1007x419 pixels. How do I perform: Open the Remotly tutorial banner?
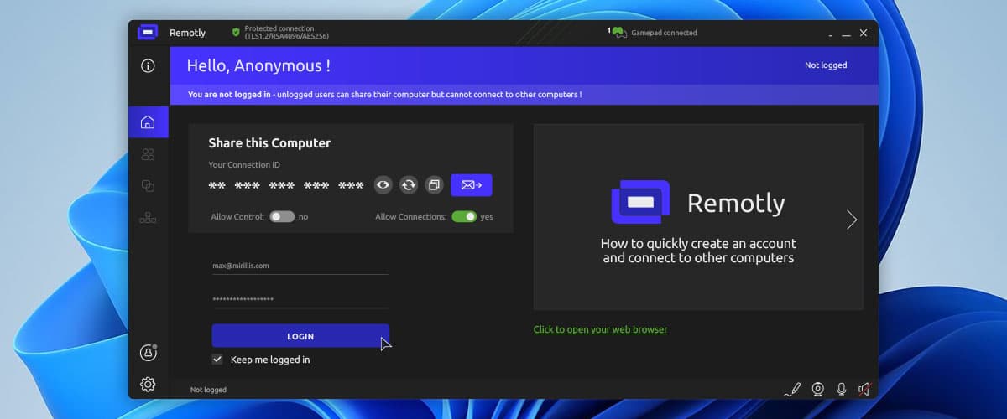coord(698,217)
